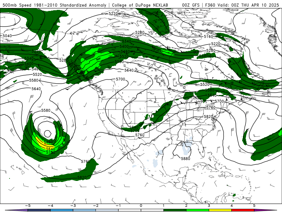Click the positive '3' colorbar tick label

click(x=209, y=206)
